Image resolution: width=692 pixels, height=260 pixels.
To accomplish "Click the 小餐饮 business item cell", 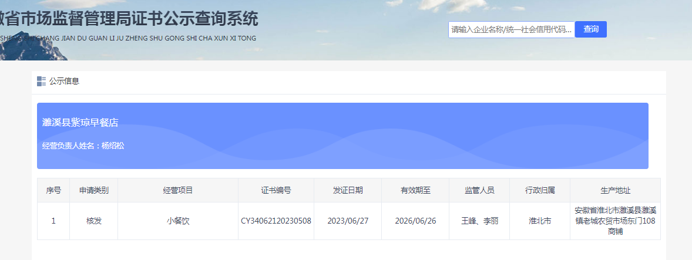I will (x=178, y=221).
